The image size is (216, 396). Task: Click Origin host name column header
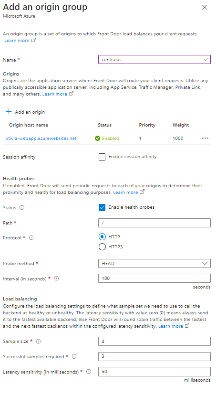tap(29, 125)
